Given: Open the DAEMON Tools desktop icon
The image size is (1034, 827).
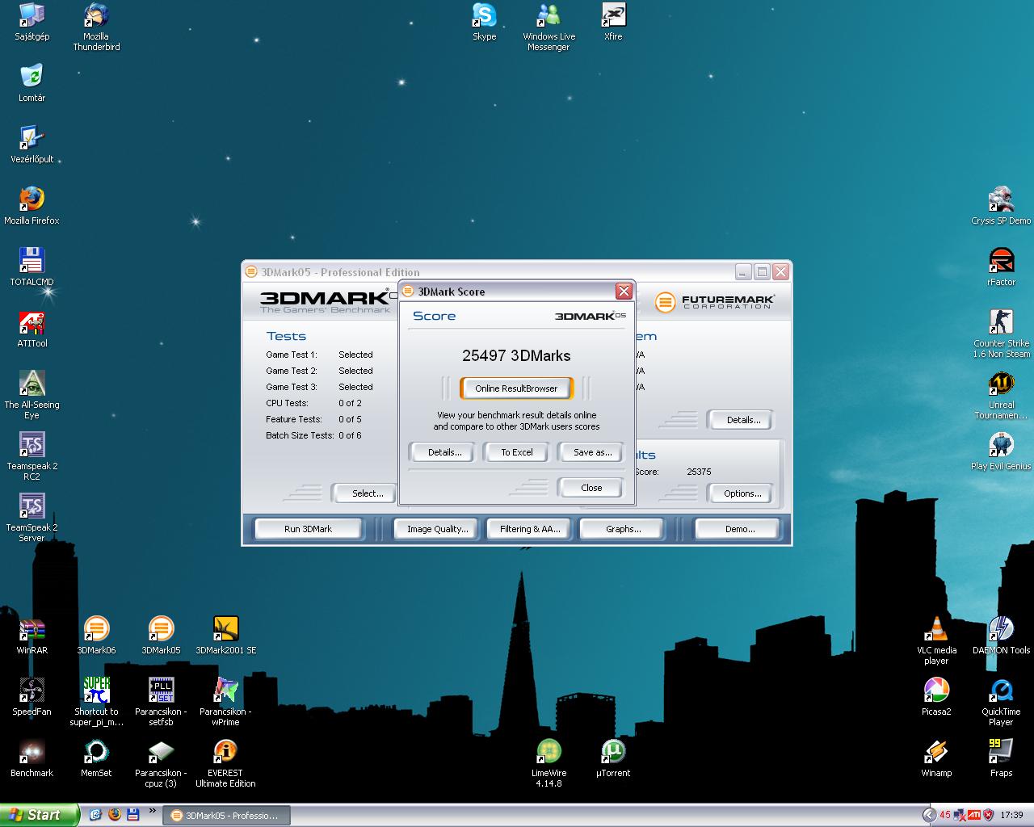Looking at the screenshot, I should pos(1001,636).
